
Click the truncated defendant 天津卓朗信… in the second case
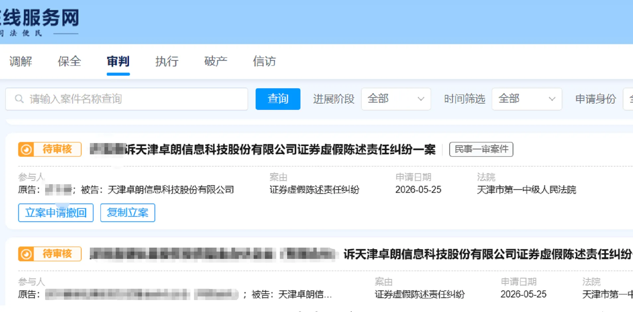(305, 294)
